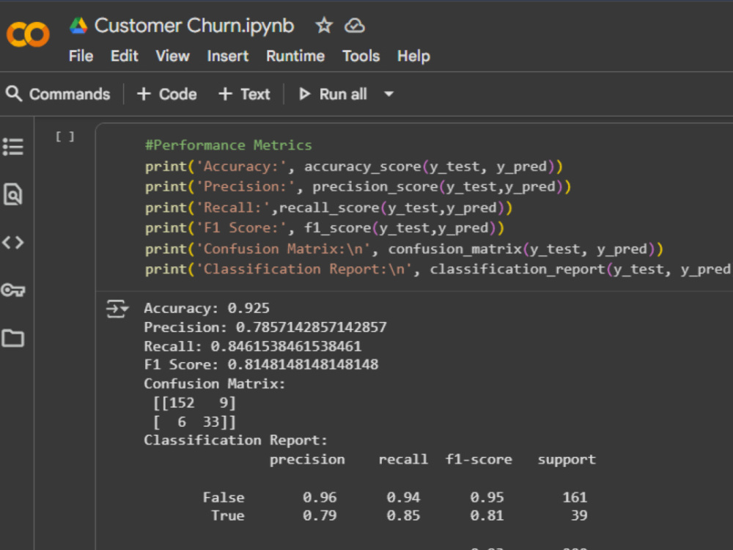Image resolution: width=733 pixels, height=550 pixels.
Task: Click the Commands search magnifier icon
Action: point(13,94)
